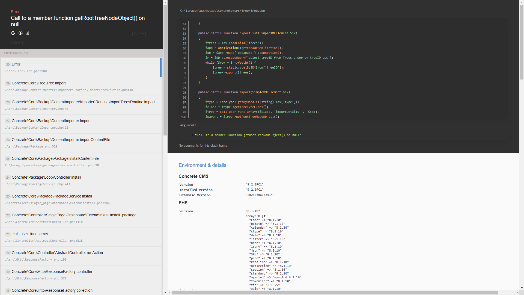
Task: Search the error on Google
Action: (x=13, y=33)
